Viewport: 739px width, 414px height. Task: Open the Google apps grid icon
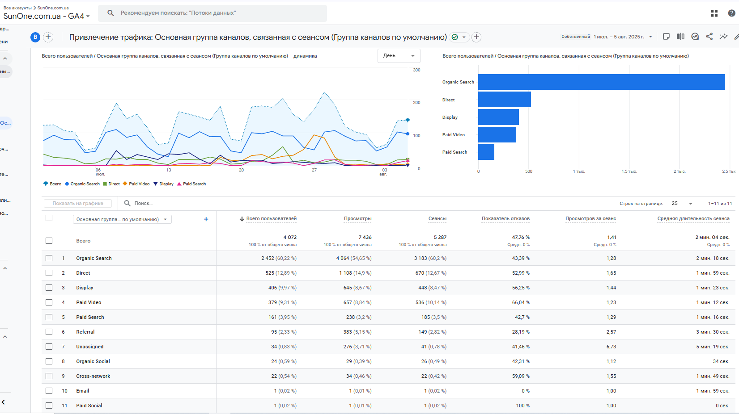[x=714, y=13]
